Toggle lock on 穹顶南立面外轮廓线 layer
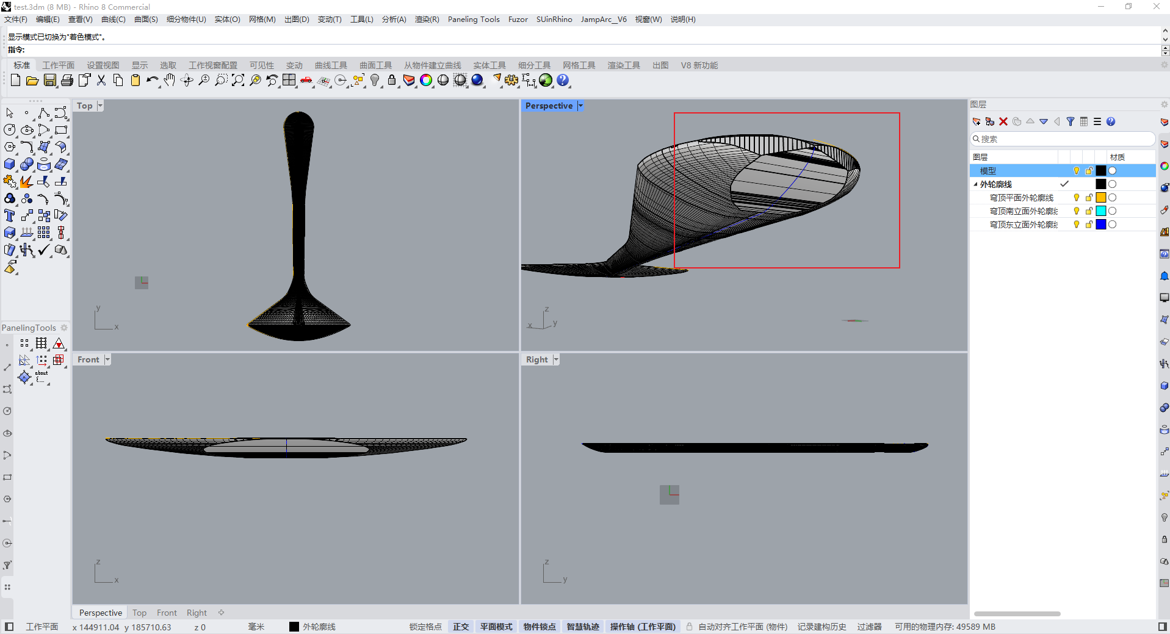Viewport: 1170px width, 634px height. [1089, 211]
